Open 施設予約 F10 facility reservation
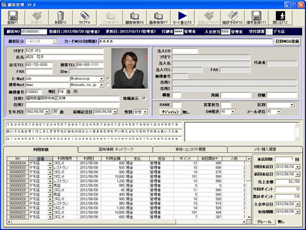The image size is (306, 230). tap(232, 17)
